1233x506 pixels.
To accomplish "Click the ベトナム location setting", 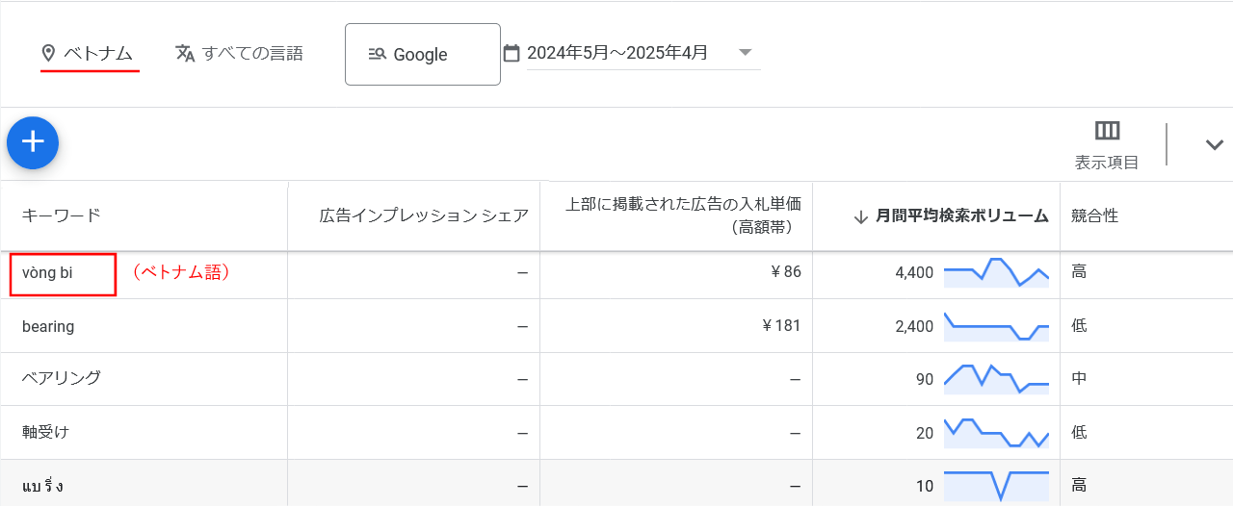I will click(x=98, y=54).
